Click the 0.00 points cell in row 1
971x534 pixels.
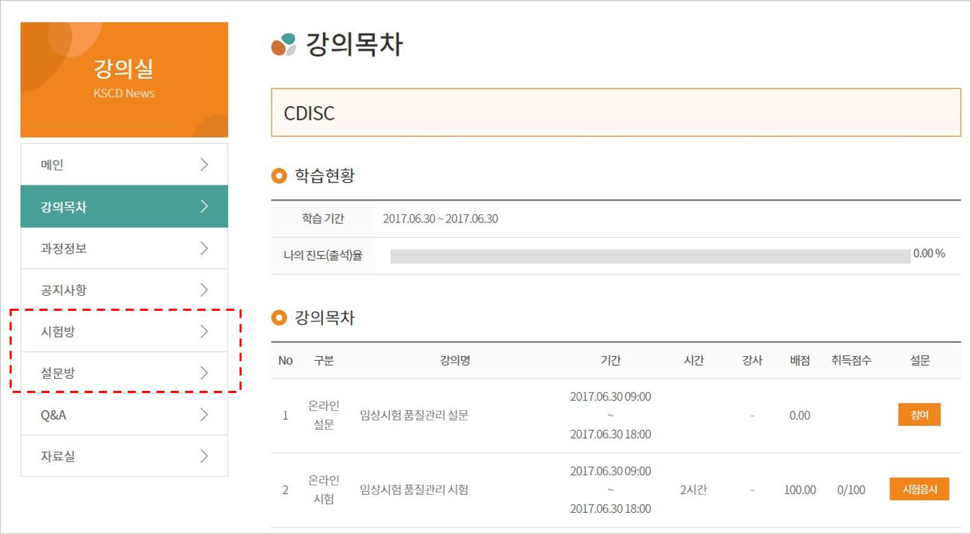(x=800, y=415)
